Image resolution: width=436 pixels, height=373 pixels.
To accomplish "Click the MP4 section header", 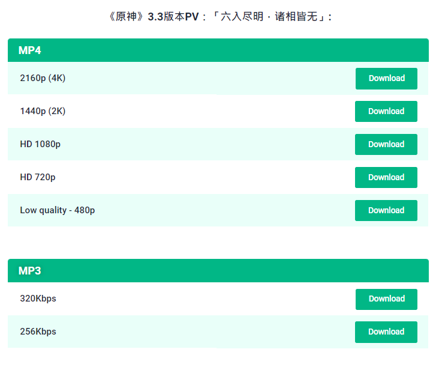I will [218, 50].
